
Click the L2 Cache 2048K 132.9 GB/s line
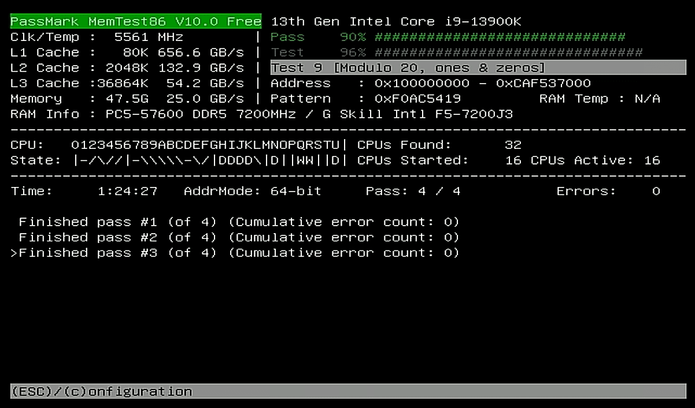pyautogui.click(x=127, y=68)
